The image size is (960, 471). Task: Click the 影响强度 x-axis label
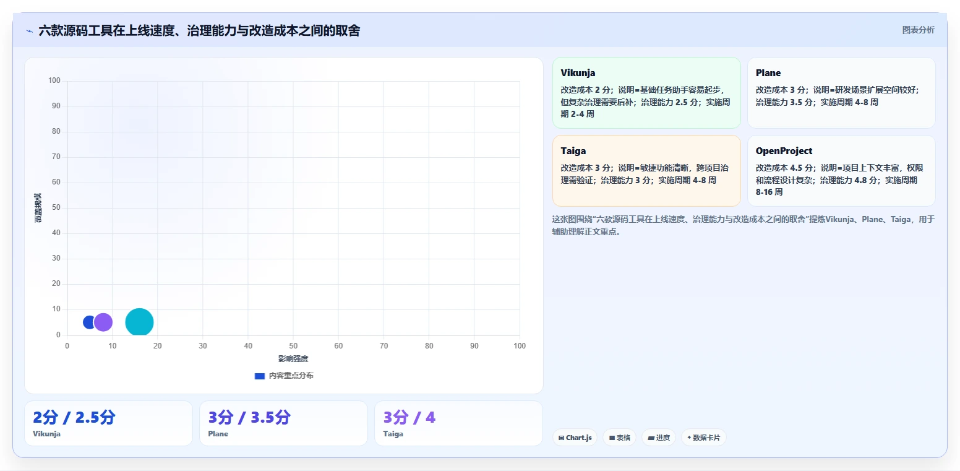[x=293, y=359]
